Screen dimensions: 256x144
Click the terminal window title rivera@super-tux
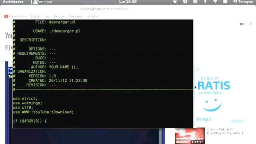point(105,9)
